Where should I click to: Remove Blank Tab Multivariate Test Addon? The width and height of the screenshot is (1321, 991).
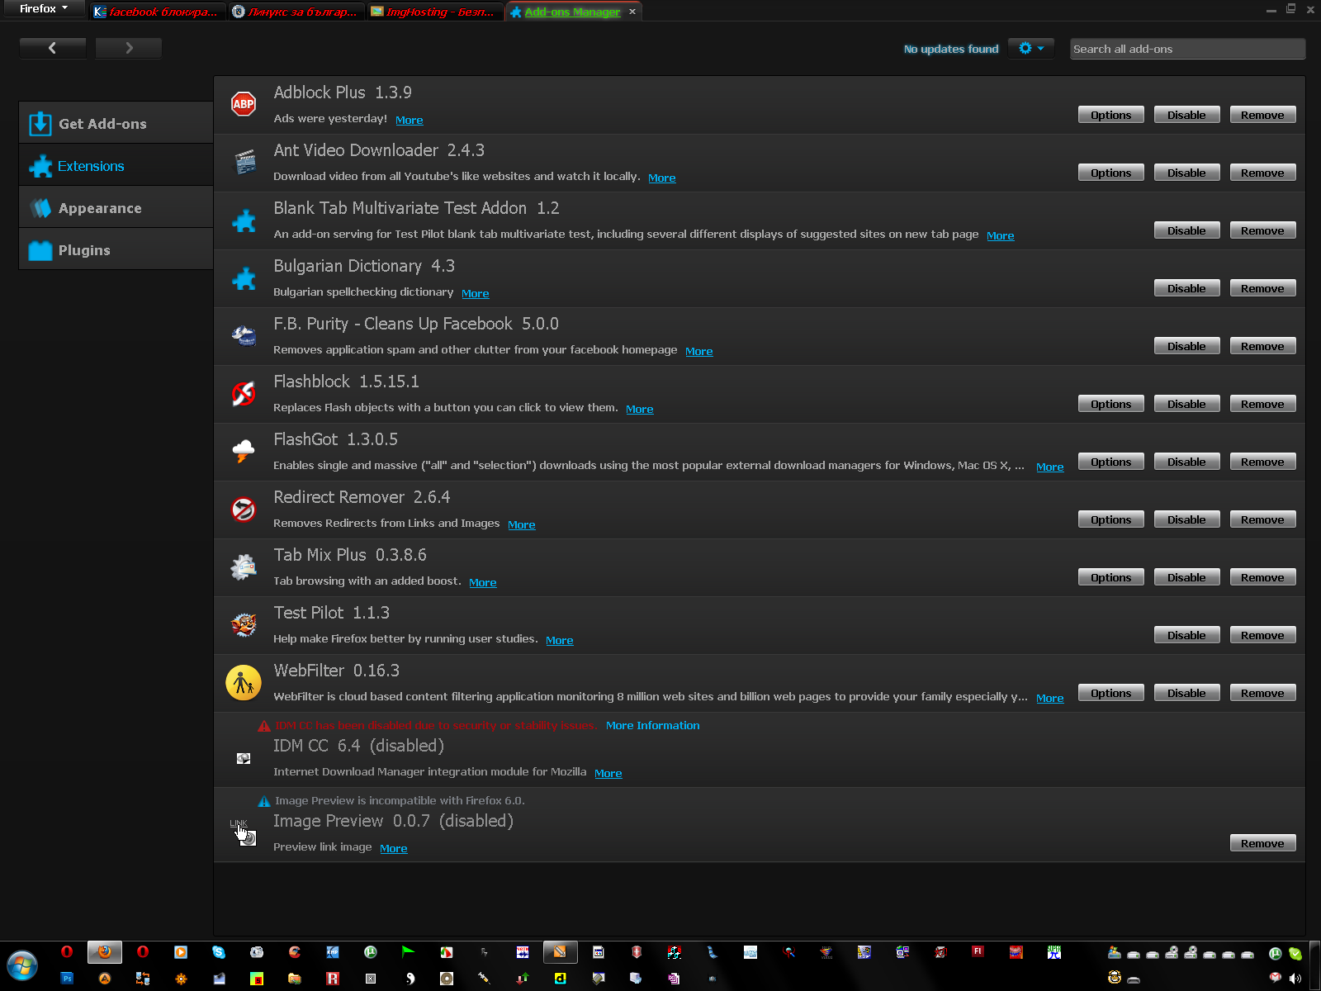(x=1262, y=230)
